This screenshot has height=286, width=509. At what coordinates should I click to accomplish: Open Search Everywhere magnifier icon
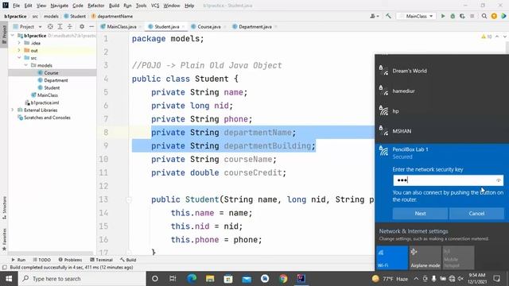click(484, 16)
